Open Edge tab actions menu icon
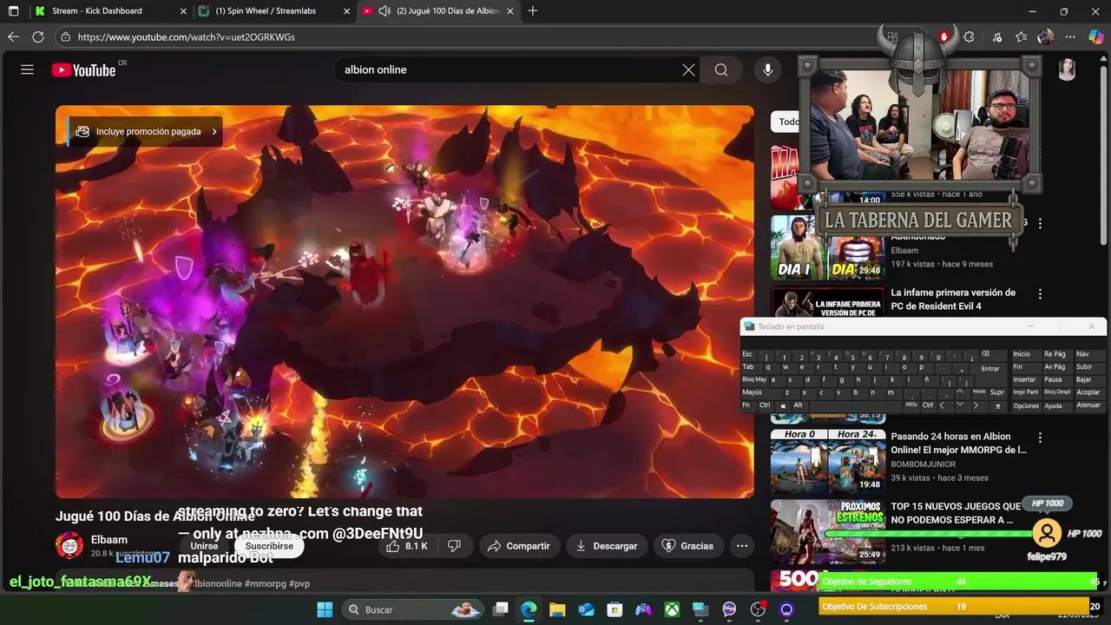The height and width of the screenshot is (625, 1111). coord(13,11)
